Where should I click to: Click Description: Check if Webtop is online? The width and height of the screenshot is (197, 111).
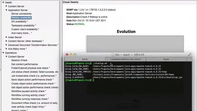pos(87,17)
